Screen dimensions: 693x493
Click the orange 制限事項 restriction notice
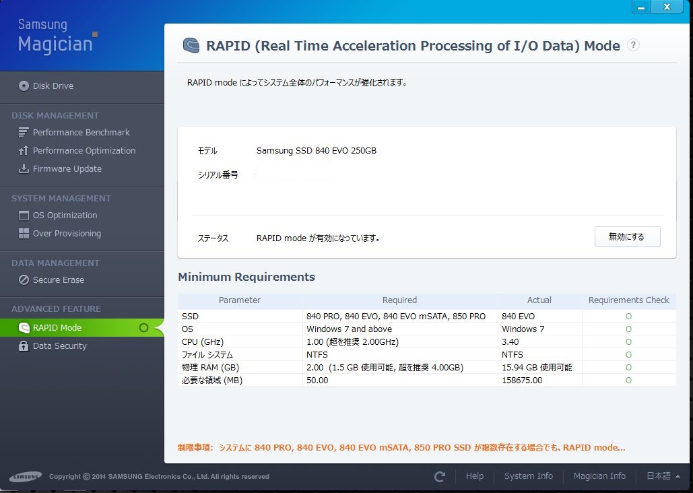click(x=401, y=447)
